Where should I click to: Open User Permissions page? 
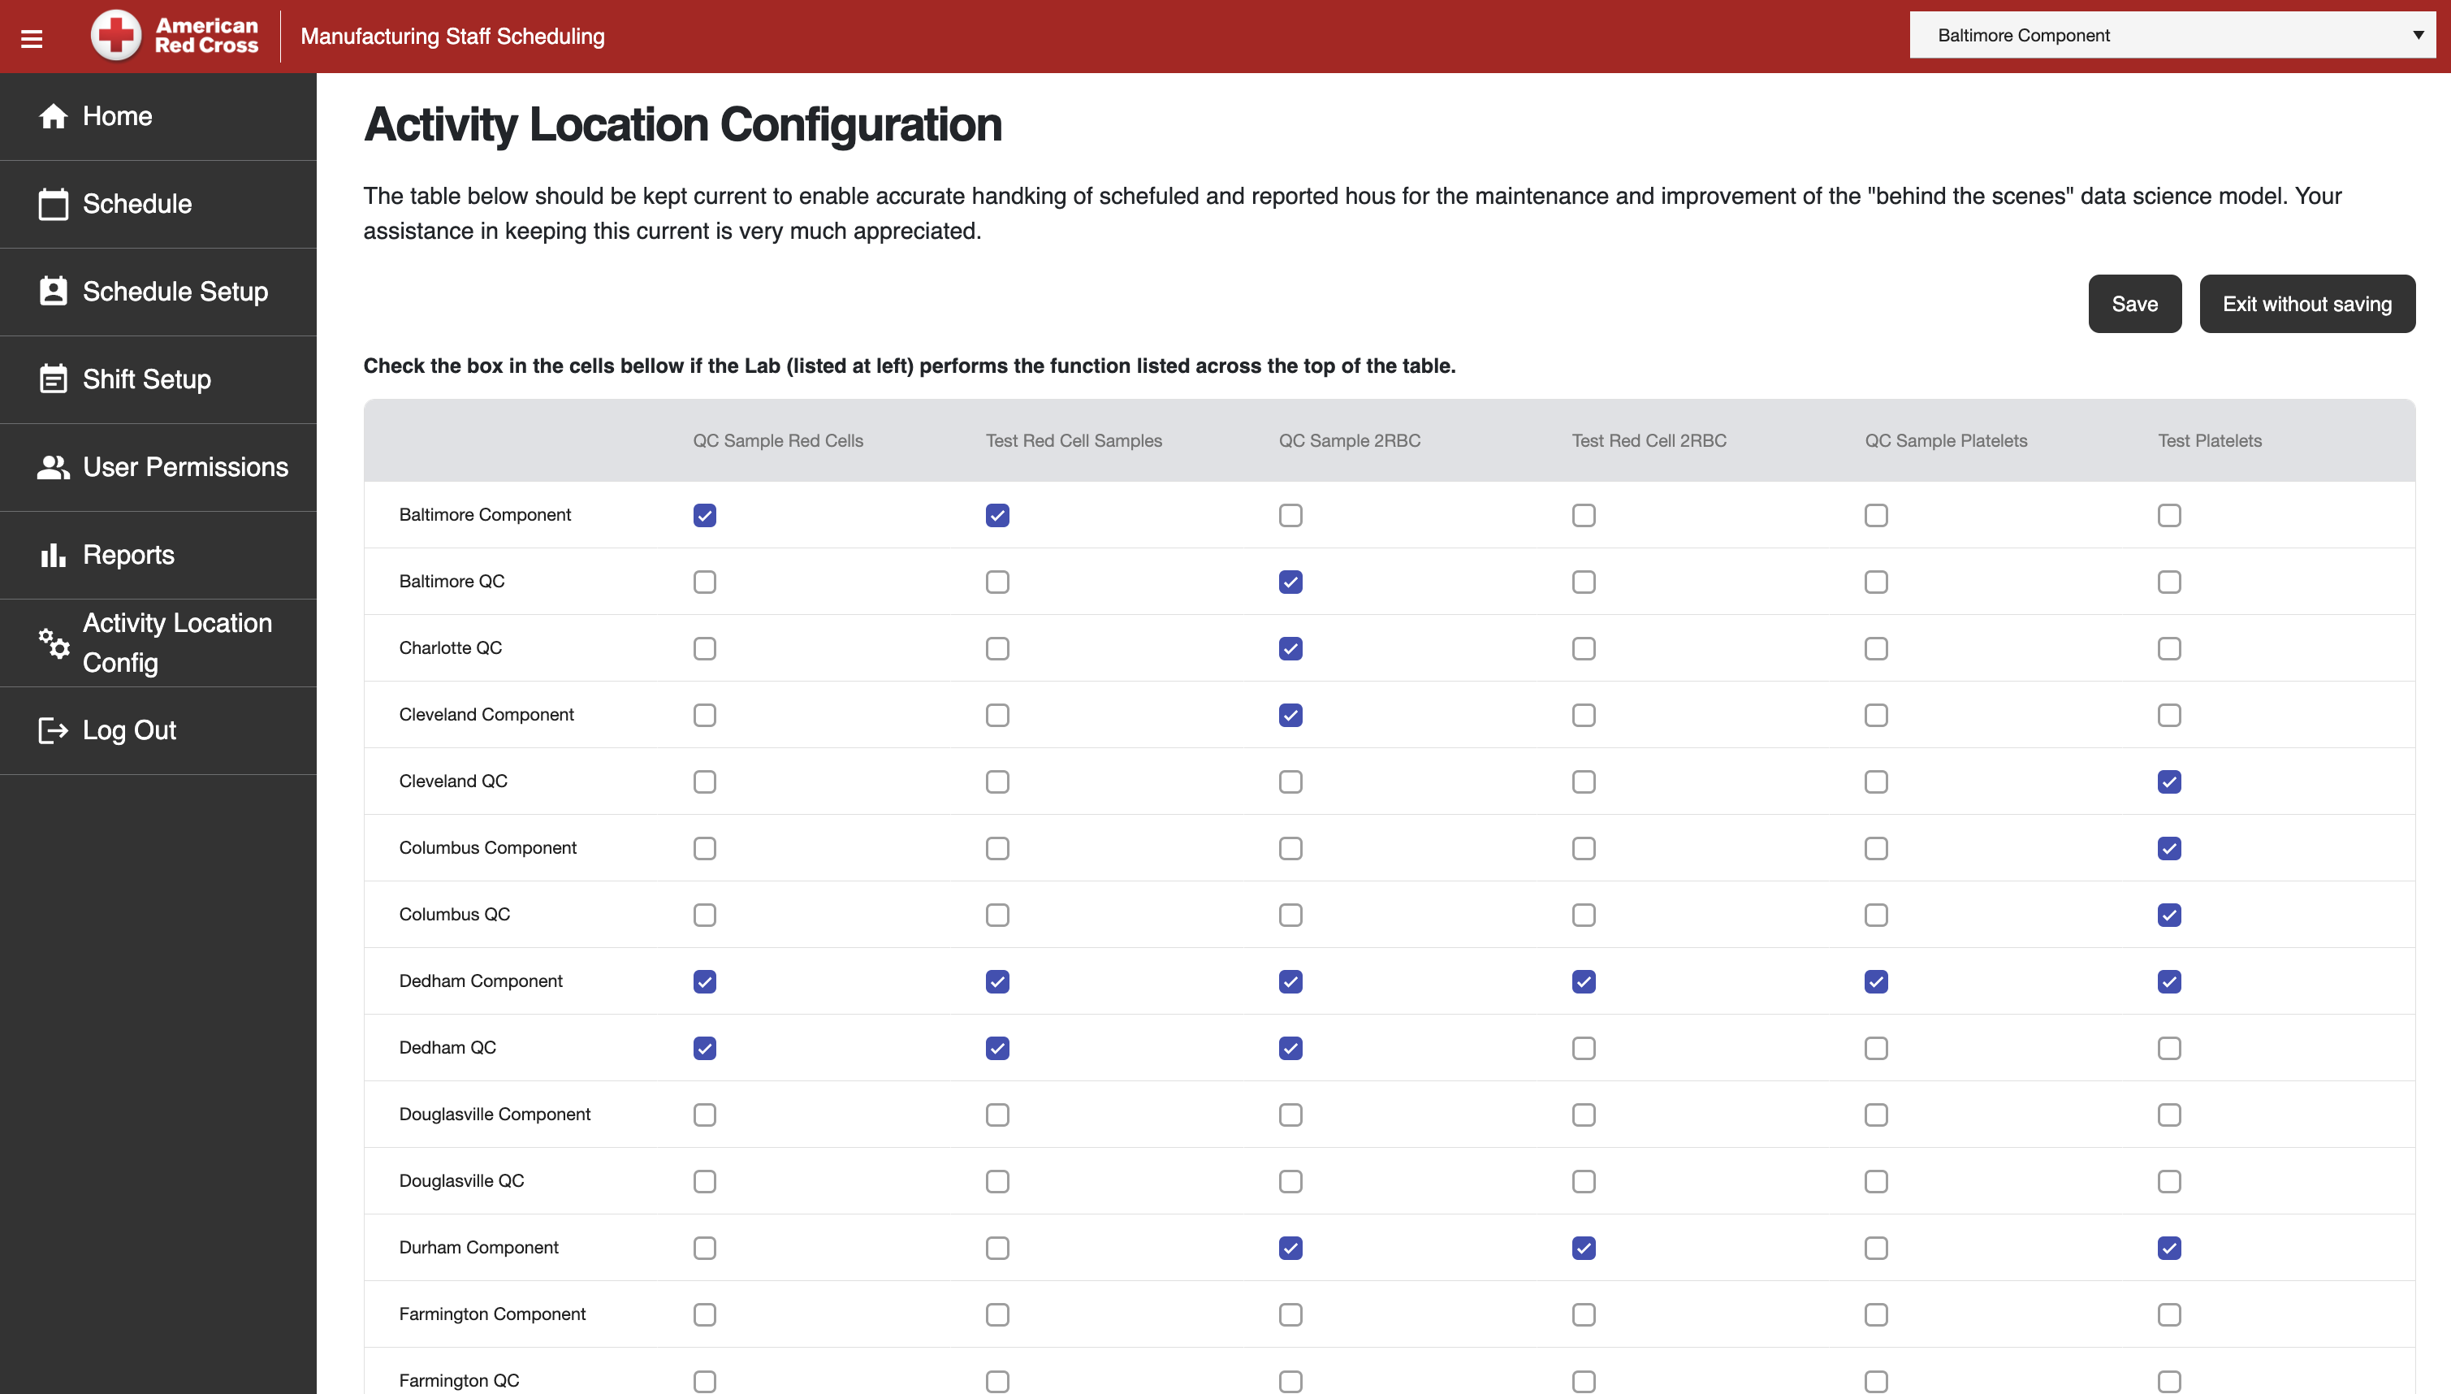click(158, 467)
